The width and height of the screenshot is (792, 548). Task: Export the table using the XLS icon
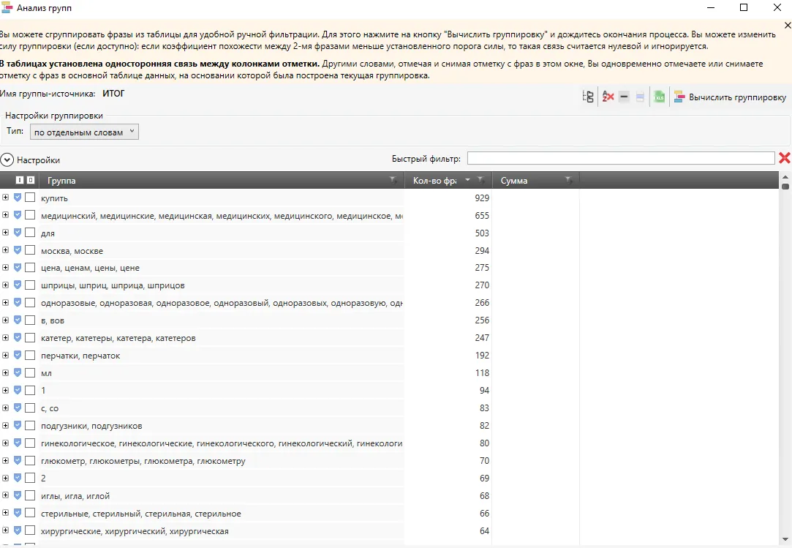click(x=659, y=97)
